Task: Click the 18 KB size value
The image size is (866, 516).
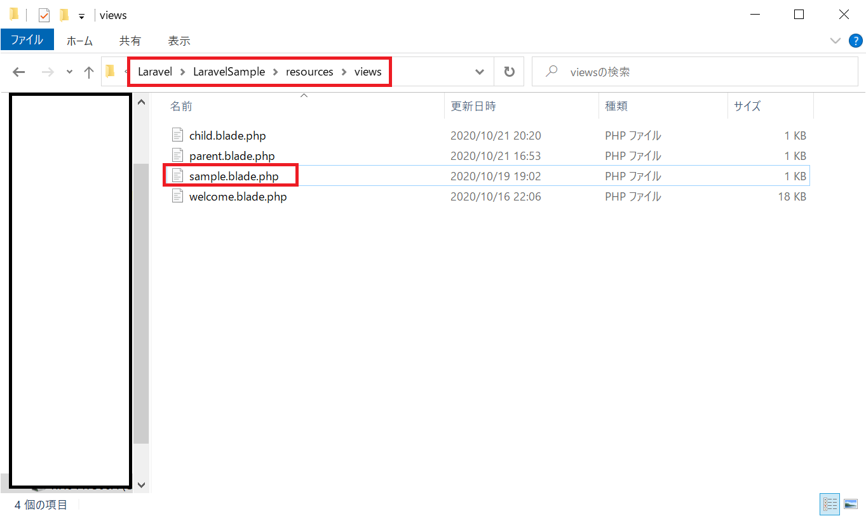Action: 792,197
